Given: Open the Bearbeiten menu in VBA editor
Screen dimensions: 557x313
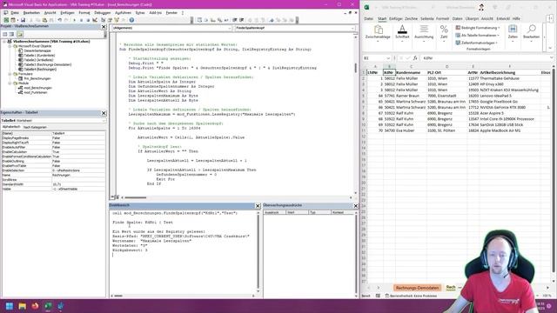Looking at the screenshot, I should 31,13.
